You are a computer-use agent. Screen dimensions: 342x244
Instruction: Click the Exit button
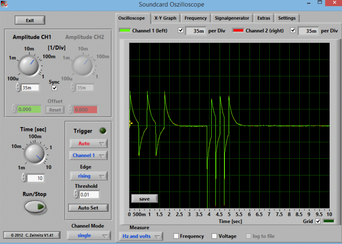[30, 20]
